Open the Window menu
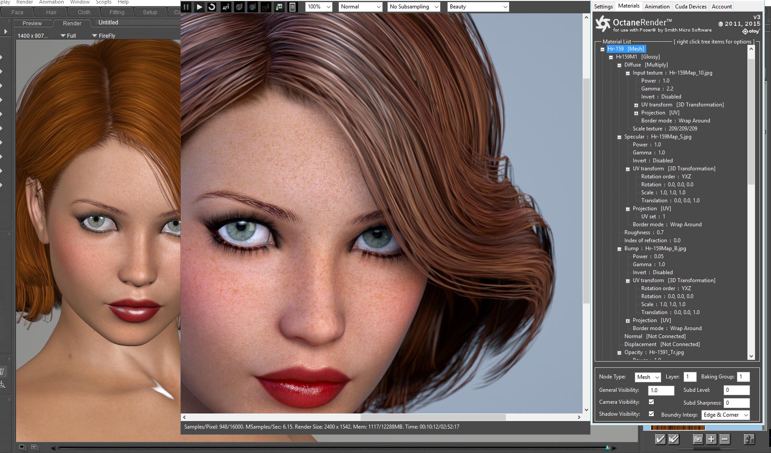The height and width of the screenshot is (453, 771). click(x=80, y=2)
